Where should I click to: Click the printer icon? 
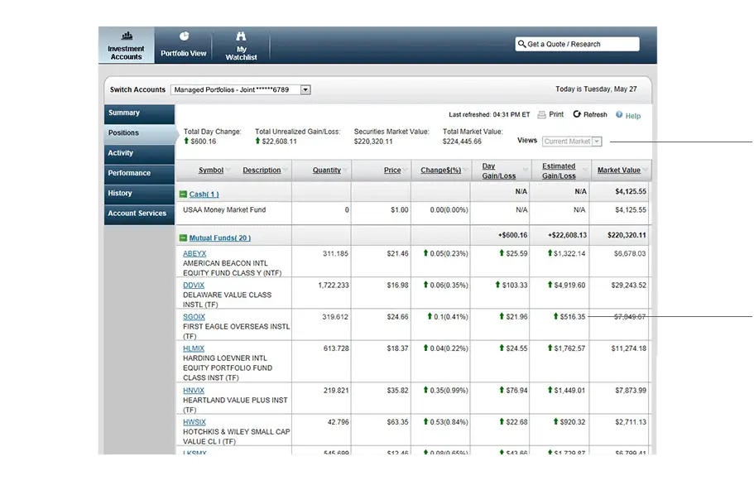pyautogui.click(x=541, y=114)
